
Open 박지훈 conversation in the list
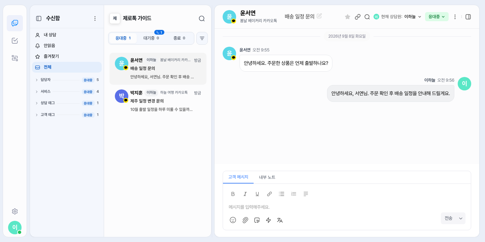click(158, 101)
